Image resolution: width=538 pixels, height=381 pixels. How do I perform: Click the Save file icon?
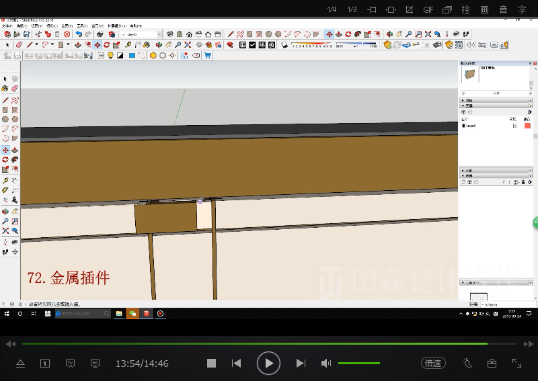click(x=27, y=34)
